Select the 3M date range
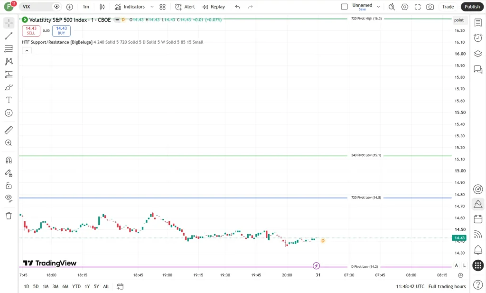486x293 pixels. 55,286
